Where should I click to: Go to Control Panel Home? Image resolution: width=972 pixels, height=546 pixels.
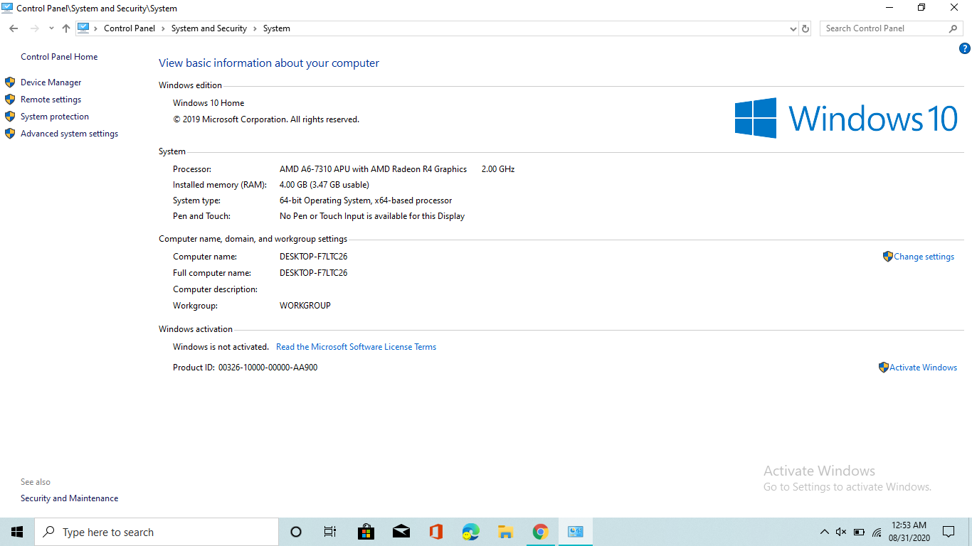[x=59, y=57]
